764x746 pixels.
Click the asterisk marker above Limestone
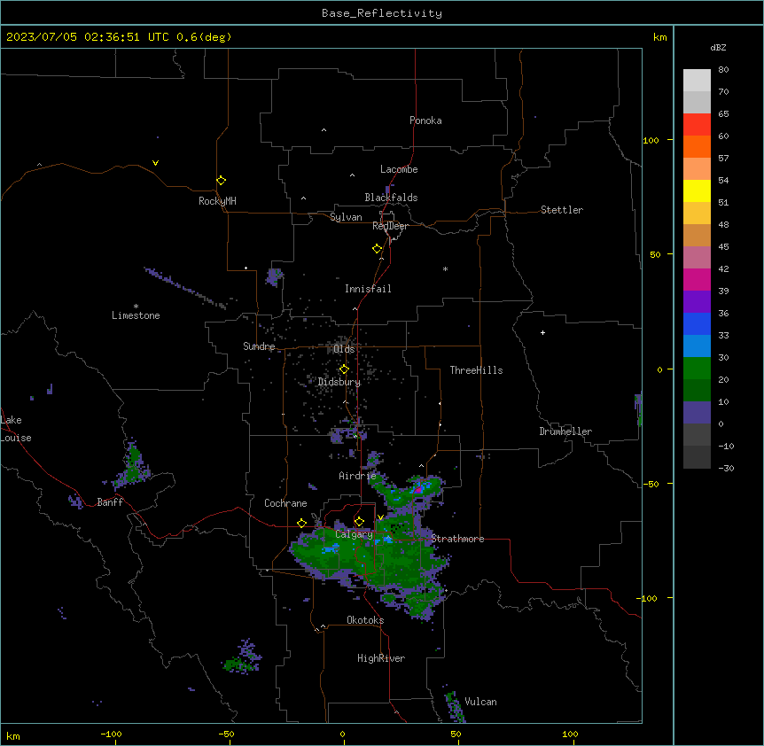pyautogui.click(x=136, y=307)
